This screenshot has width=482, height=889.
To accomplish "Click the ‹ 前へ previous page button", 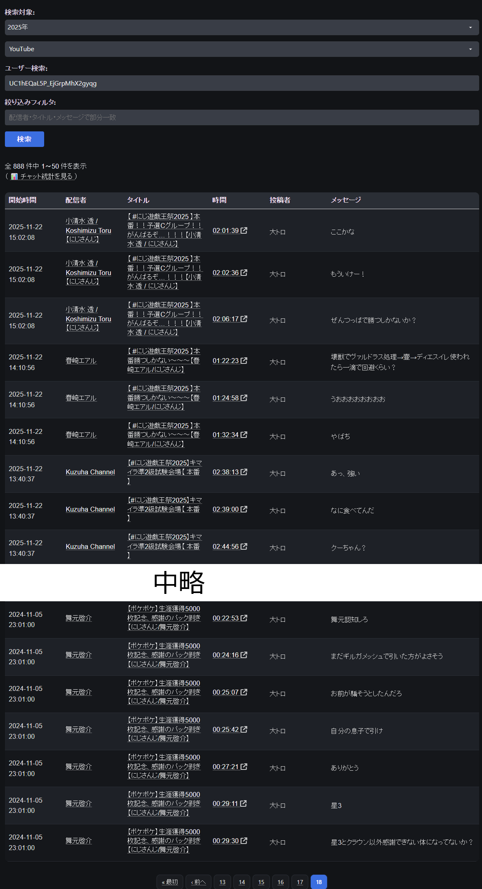I will [x=198, y=882].
